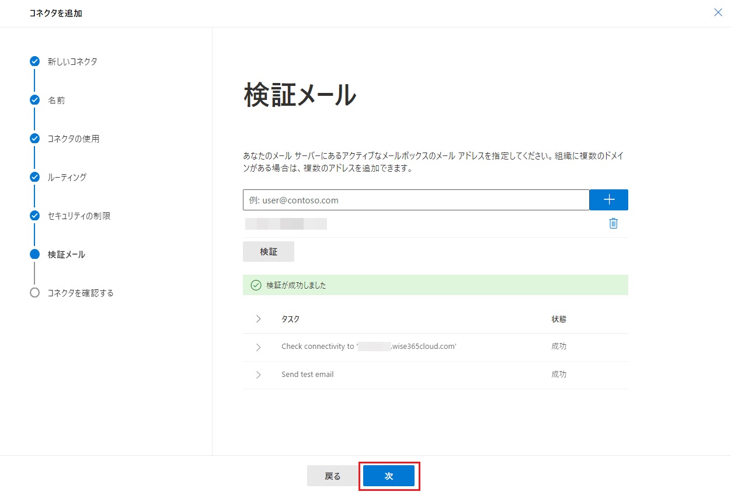Click the 戻る button to go back
Image resolution: width=731 pixels, height=495 pixels.
pyautogui.click(x=332, y=476)
